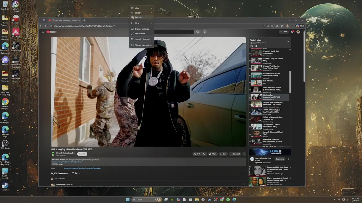Mute the tab via speaker icon
Image resolution: width=362 pixels, height=203 pixels.
coord(53,20)
